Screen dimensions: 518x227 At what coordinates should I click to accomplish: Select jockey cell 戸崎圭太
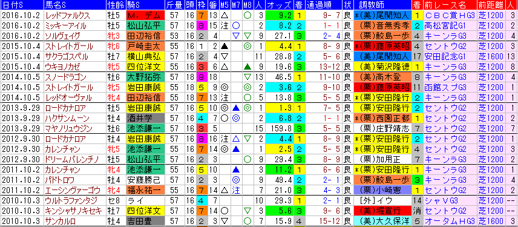point(145,46)
